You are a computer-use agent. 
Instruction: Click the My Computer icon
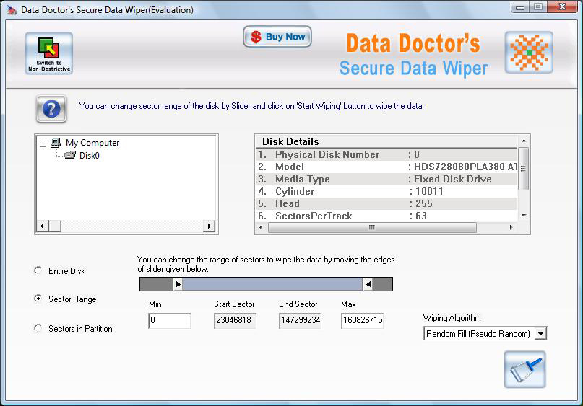pos(56,143)
